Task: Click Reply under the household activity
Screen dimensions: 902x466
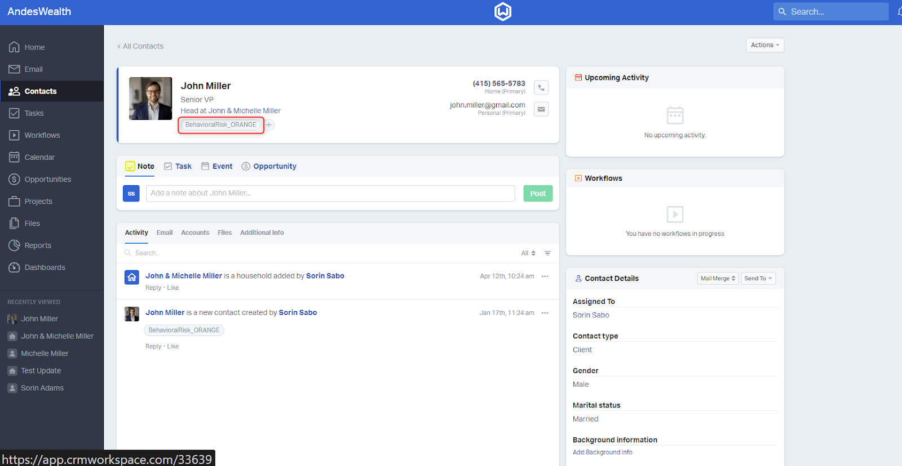Action: pos(153,288)
